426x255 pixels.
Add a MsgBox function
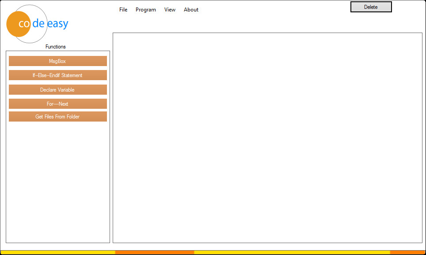(x=57, y=61)
